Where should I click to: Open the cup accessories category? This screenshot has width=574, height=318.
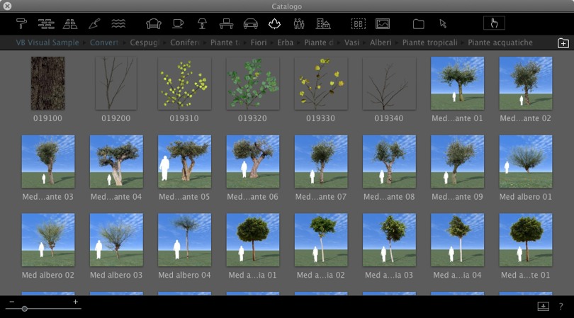[178, 24]
